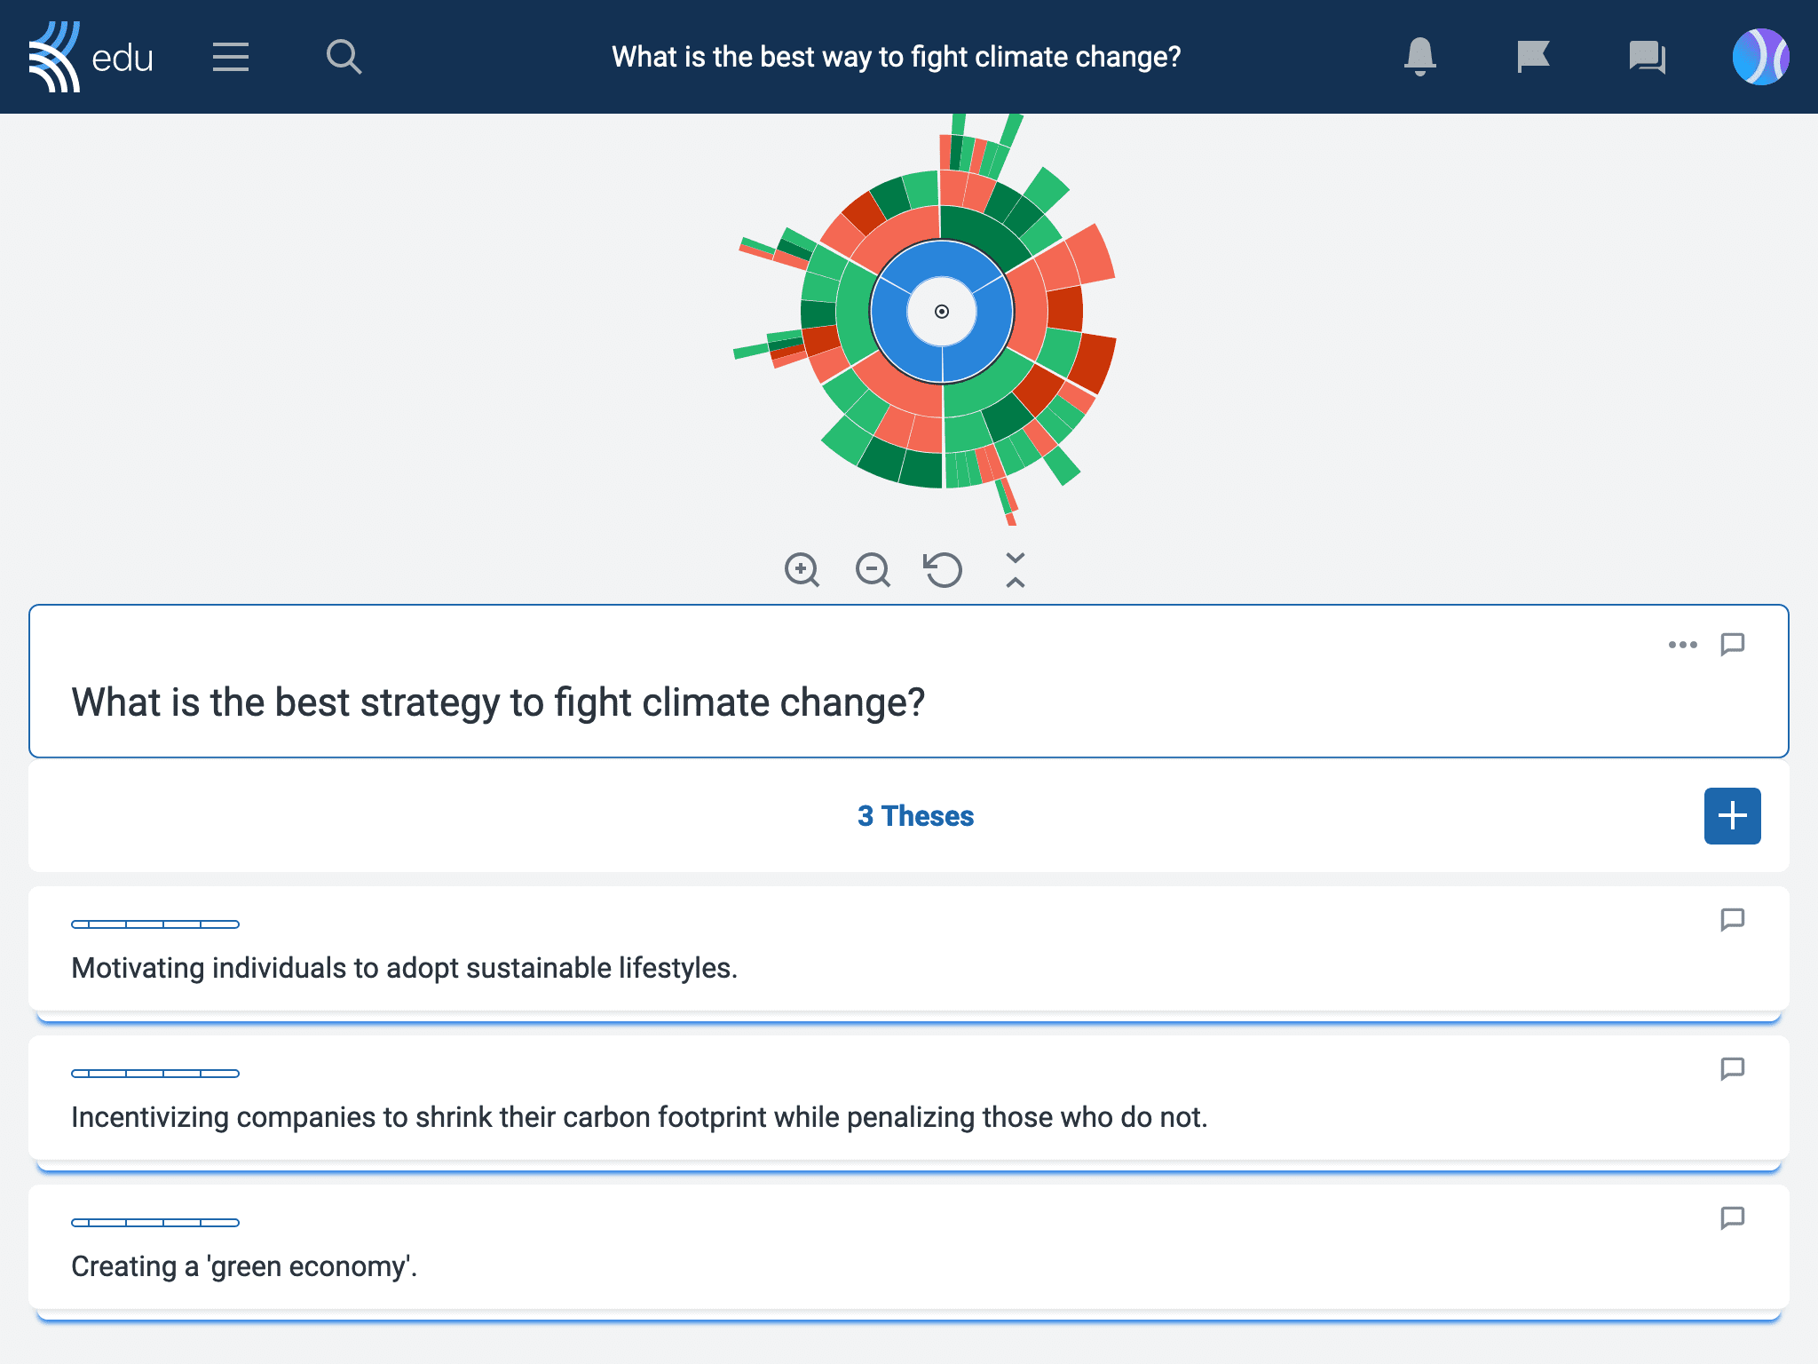Open comments for green economy thesis
The height and width of the screenshot is (1364, 1818).
pos(1732,1217)
